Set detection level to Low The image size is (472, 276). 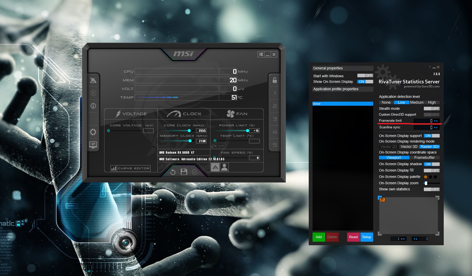[x=401, y=102]
